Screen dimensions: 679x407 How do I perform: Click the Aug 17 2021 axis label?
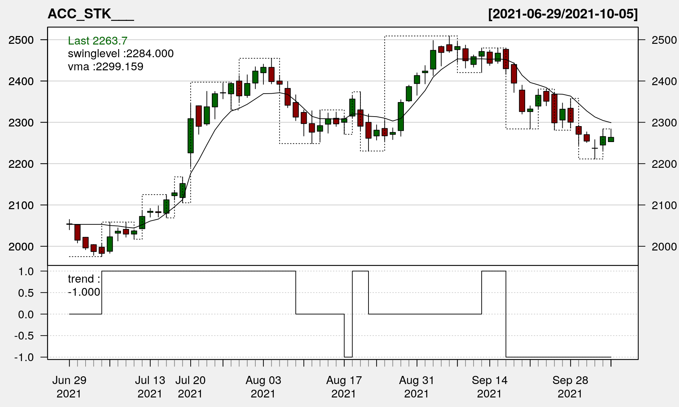point(344,387)
